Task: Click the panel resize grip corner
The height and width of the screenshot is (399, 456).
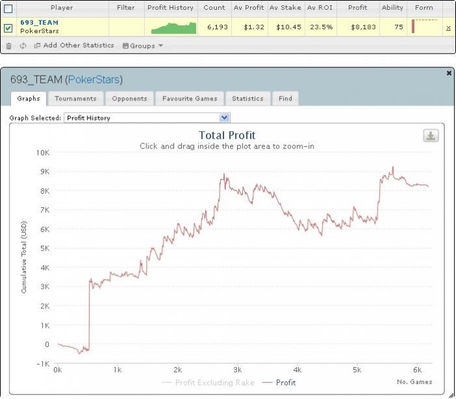Action: (x=451, y=395)
